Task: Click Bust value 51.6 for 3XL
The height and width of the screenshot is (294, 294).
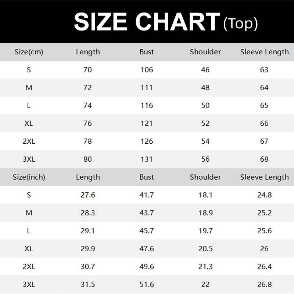Action: click(147, 285)
